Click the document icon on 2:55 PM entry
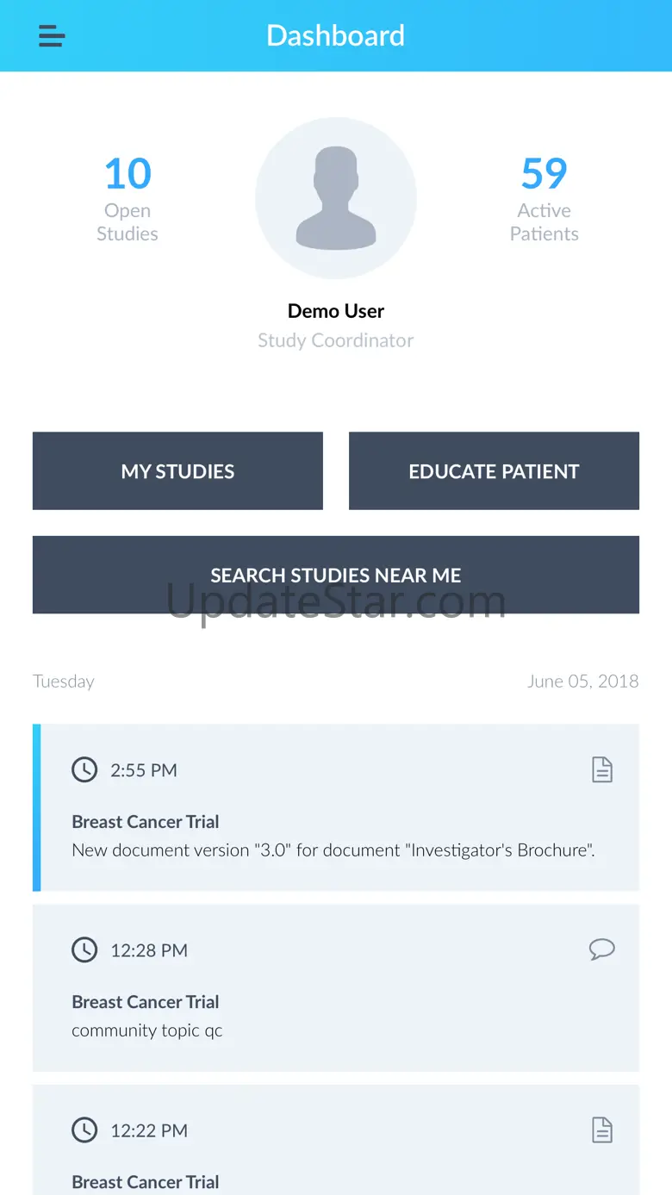This screenshot has height=1195, width=672. (602, 769)
